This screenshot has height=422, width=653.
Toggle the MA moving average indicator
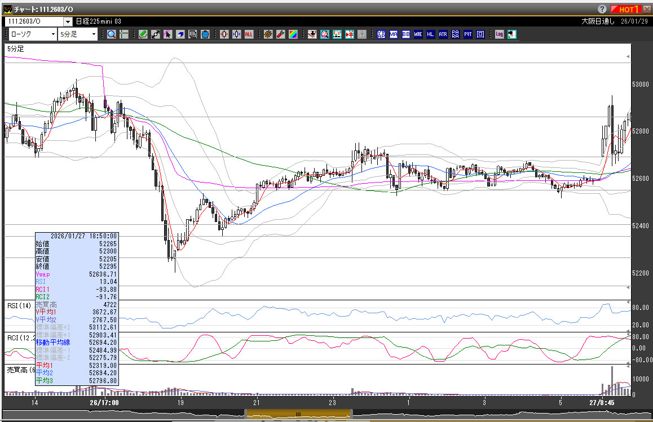(393, 34)
